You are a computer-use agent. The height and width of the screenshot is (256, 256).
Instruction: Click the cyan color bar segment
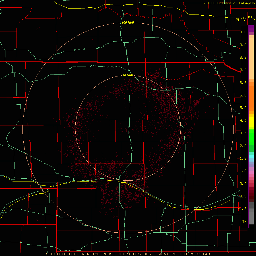[251, 156]
